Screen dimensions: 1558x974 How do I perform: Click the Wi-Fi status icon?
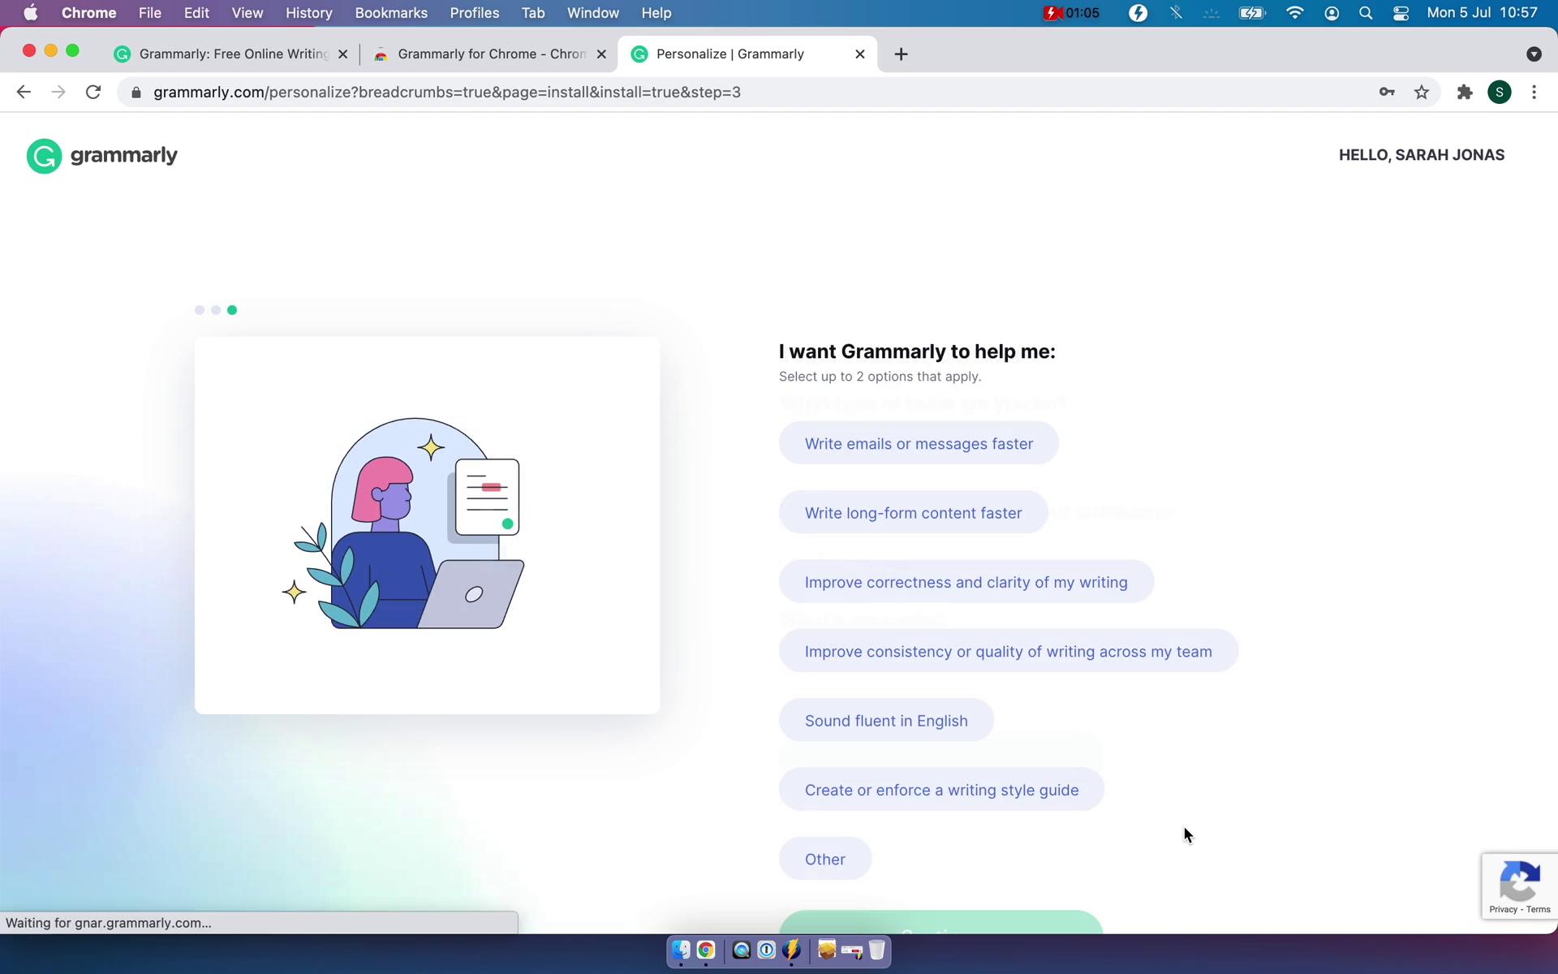[x=1295, y=13]
